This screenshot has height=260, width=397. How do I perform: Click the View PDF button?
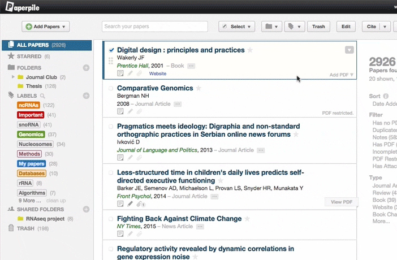(x=341, y=202)
